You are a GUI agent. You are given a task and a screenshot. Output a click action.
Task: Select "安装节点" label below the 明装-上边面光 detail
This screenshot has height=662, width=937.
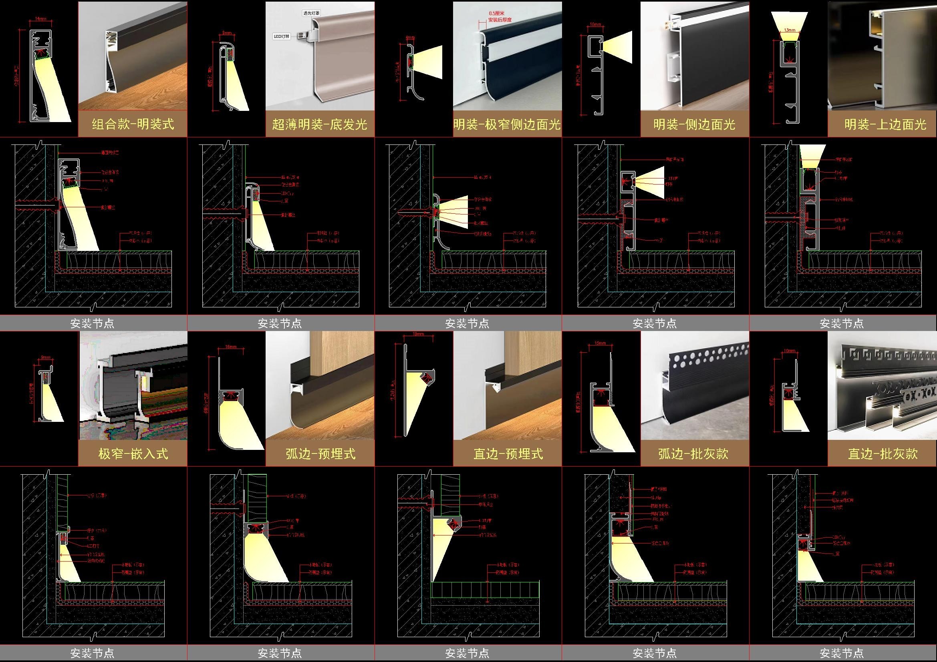[x=842, y=323]
